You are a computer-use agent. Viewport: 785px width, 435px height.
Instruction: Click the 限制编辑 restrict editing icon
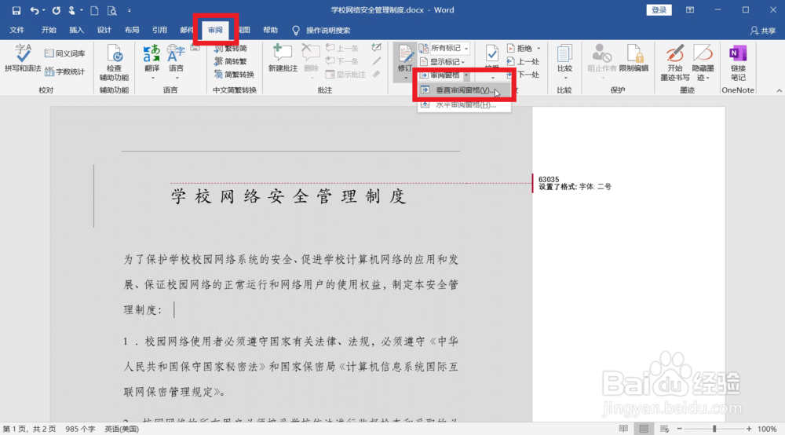pos(633,58)
